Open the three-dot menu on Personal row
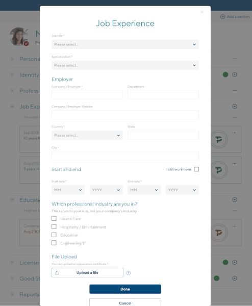 point(235,59)
